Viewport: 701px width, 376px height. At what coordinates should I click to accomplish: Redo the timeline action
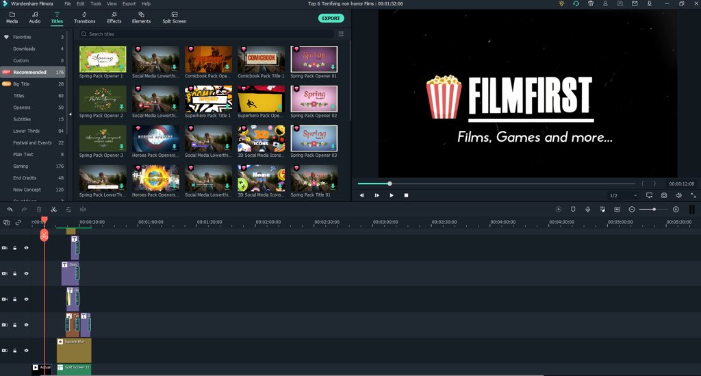(24, 210)
